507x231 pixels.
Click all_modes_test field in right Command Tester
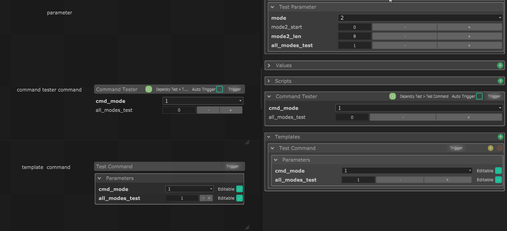[x=352, y=117]
